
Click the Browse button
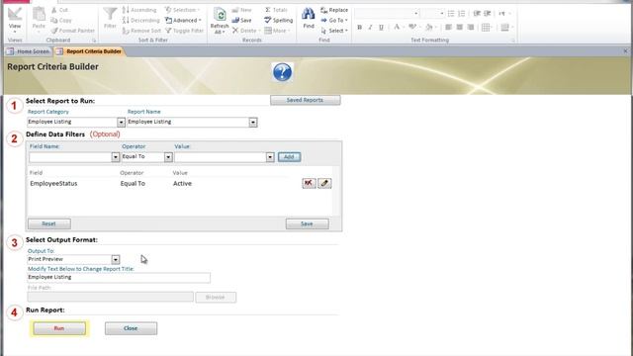pos(216,297)
